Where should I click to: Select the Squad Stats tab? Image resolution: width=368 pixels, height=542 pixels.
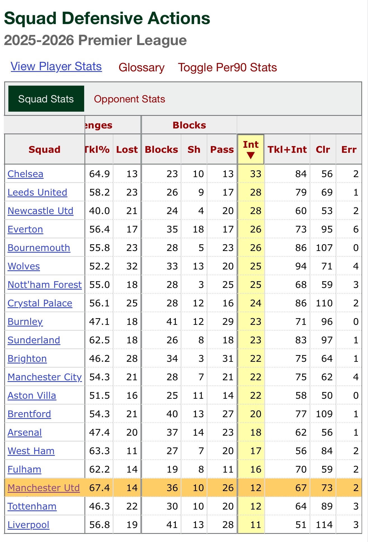coord(46,99)
